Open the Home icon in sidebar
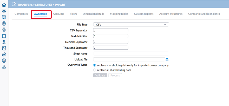The width and height of the screenshot is (229, 106). pos(4,5)
